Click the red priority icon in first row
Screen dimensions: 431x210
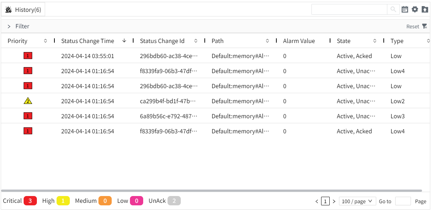pyautogui.click(x=28, y=56)
